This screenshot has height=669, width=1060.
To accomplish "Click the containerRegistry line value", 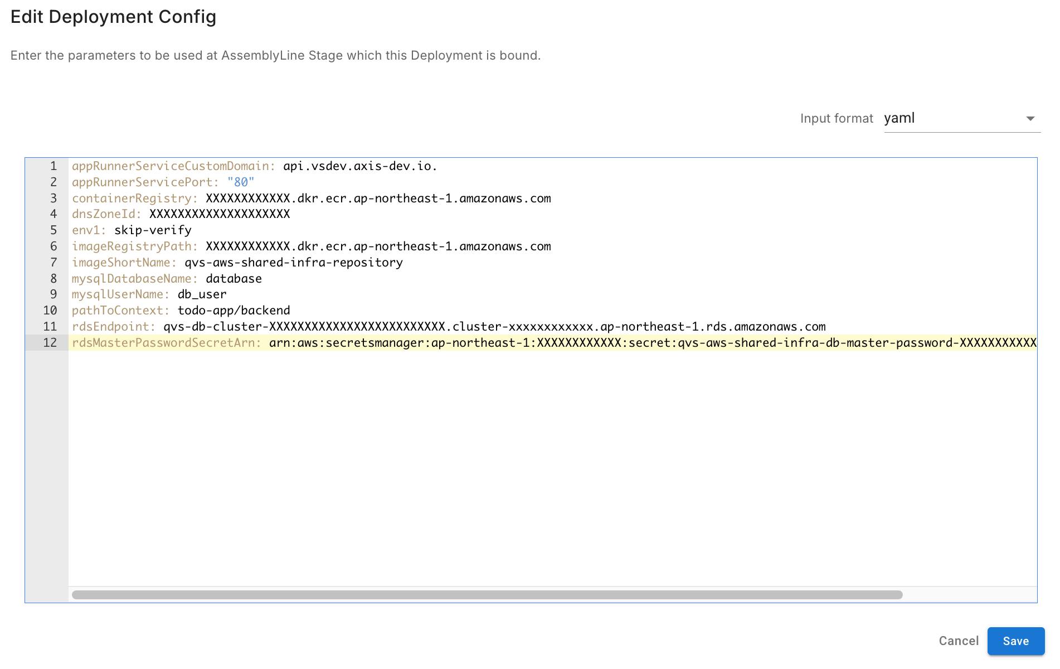I will pyautogui.click(x=378, y=198).
